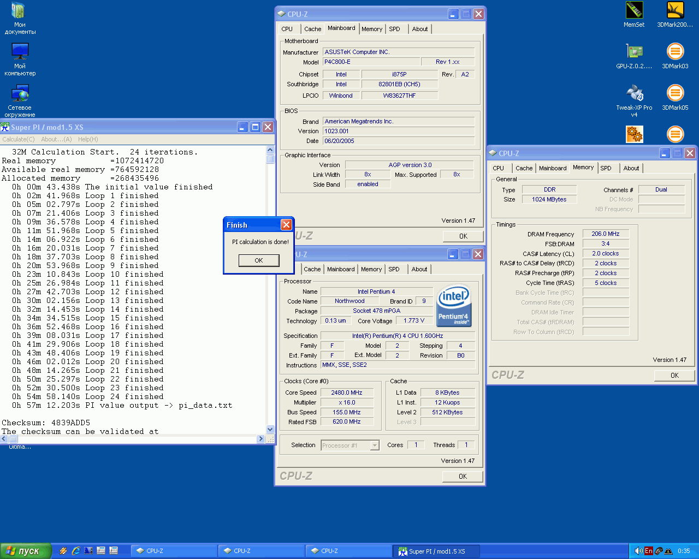
Task: Click the CPU-Z Mainboard window title icon
Action: pyautogui.click(x=281, y=14)
